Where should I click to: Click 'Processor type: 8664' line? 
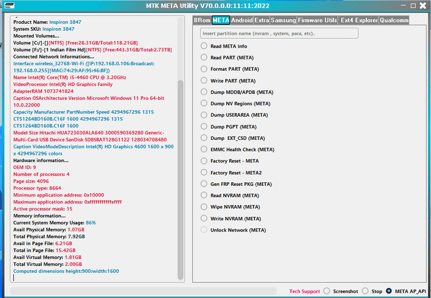(x=37, y=188)
